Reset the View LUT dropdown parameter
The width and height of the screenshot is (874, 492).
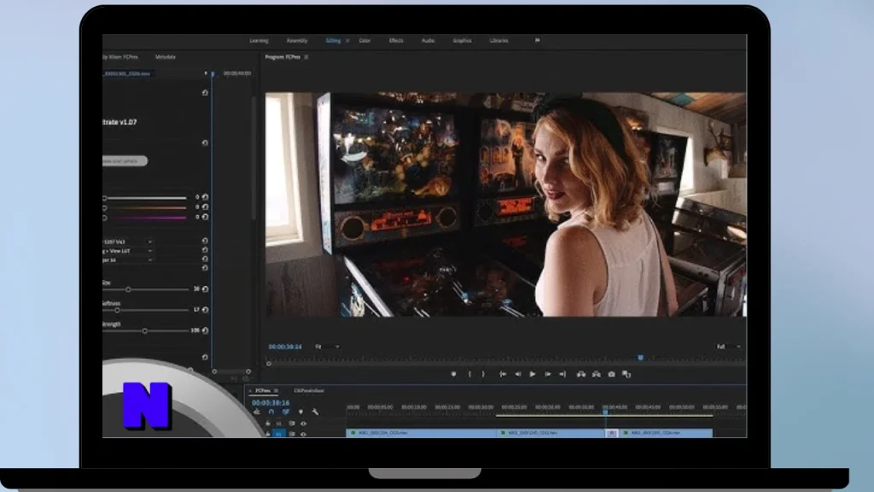coord(205,250)
